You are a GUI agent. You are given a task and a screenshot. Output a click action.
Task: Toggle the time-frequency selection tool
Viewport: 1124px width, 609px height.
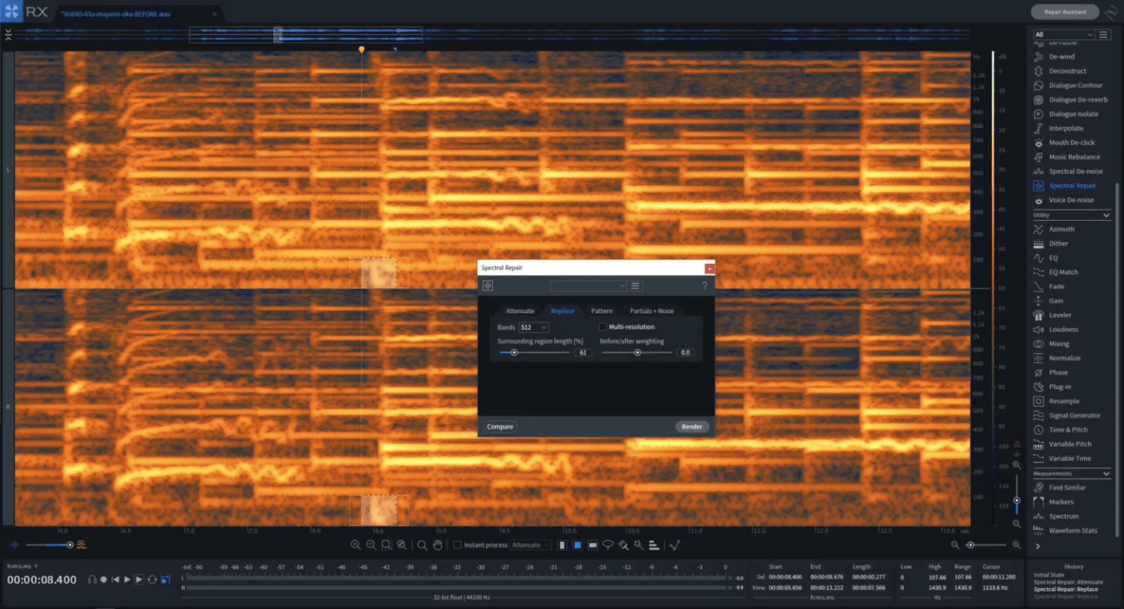[x=577, y=545]
